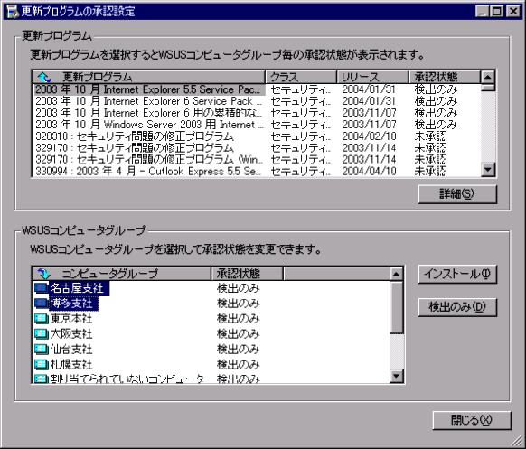This screenshot has height=449, width=526.
Task: Select the 大阪支社 group name
Action: point(70,333)
